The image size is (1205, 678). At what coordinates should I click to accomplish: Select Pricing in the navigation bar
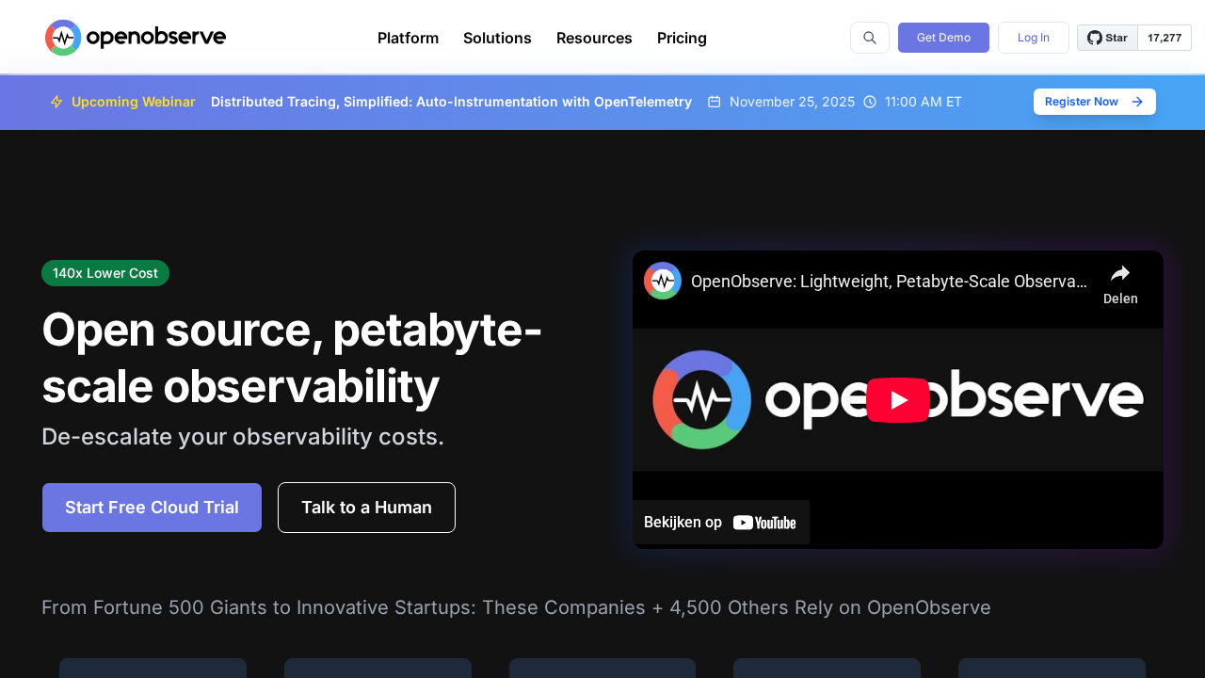tap(682, 38)
